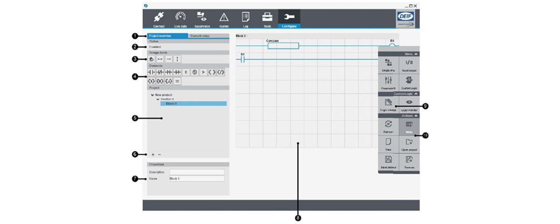The width and height of the screenshot is (560, 224).
Task: Collapse the New project tree node
Action: [x=153, y=95]
